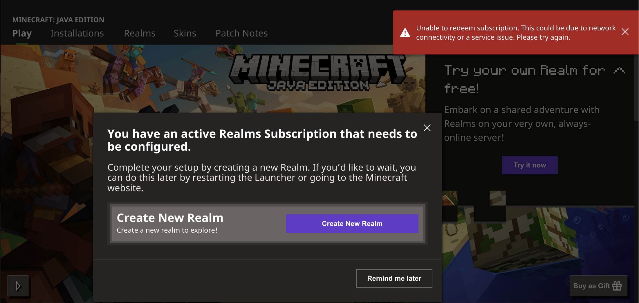
Task: Click the Create New Realm purple button
Action: point(352,224)
